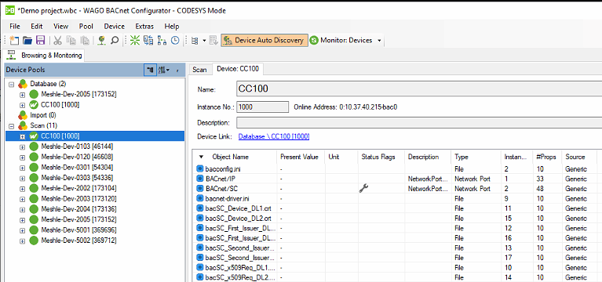Click the app icon in the title bar
This screenshot has width=602, height=282.
pyautogui.click(x=9, y=10)
